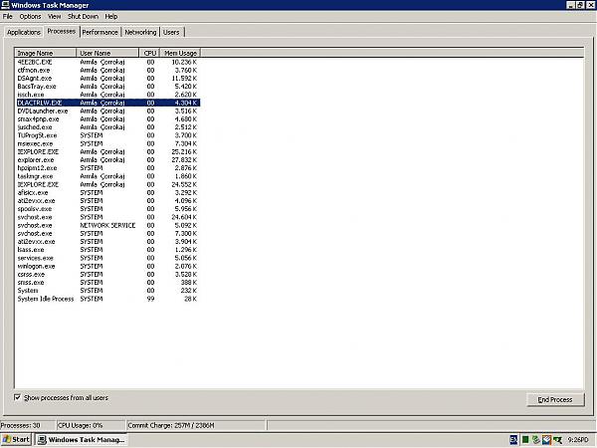This screenshot has height=448, width=597.
Task: Select the BacsTray.exe process
Action: (x=108, y=87)
